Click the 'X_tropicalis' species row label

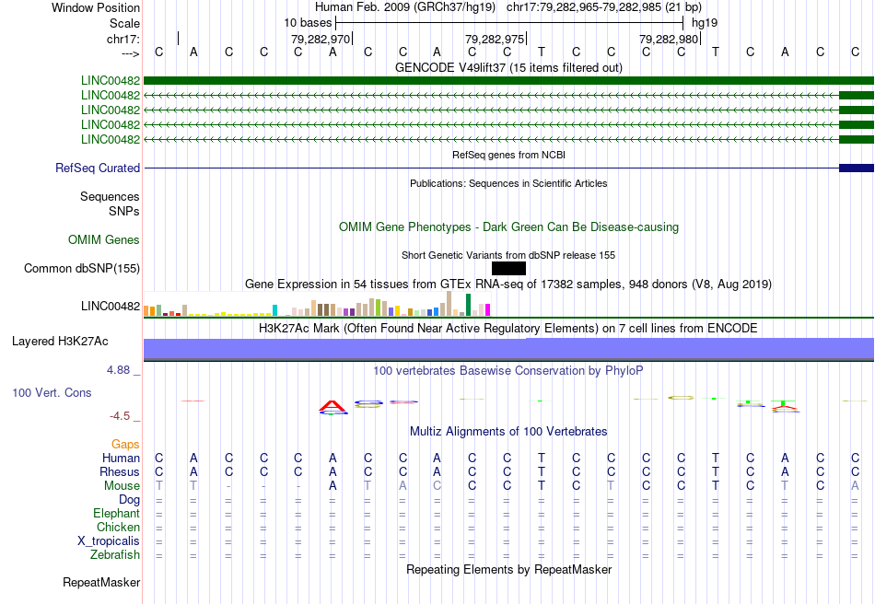[109, 541]
